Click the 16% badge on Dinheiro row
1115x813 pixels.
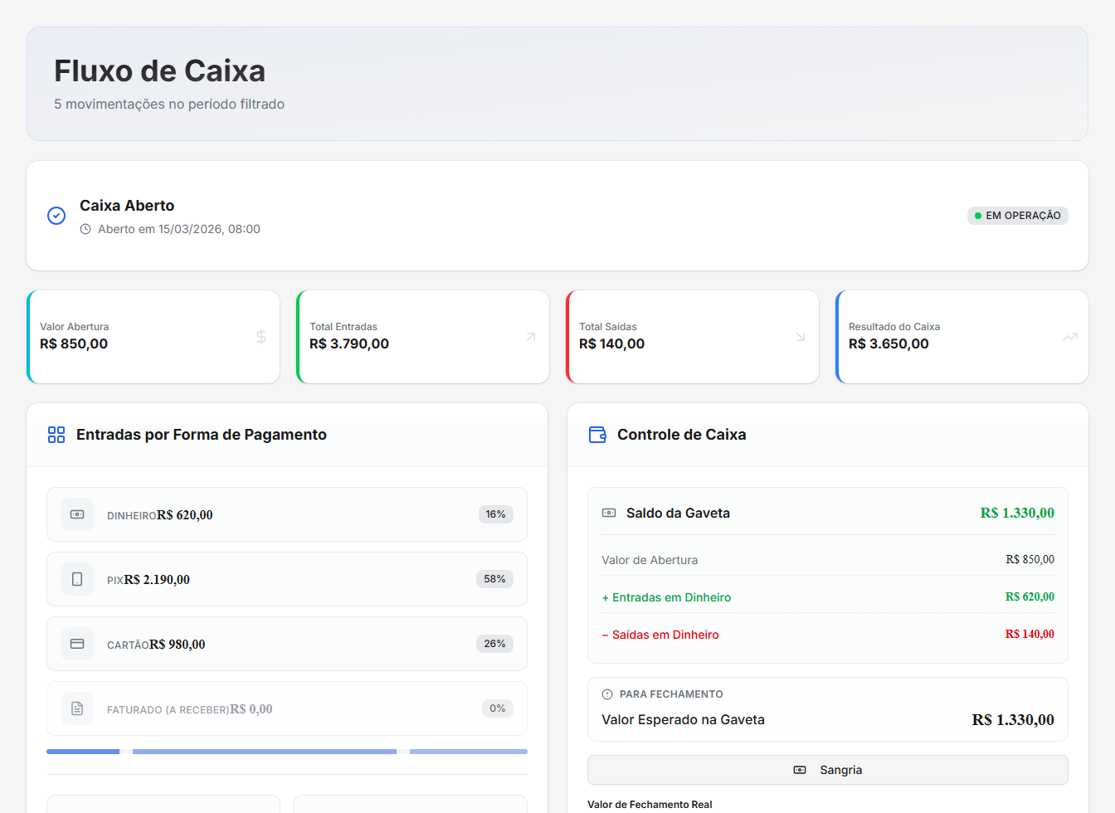(x=495, y=514)
